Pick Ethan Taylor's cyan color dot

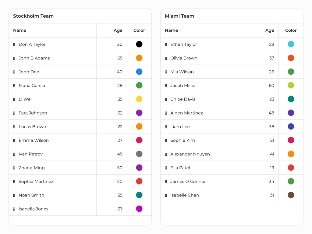click(x=291, y=44)
